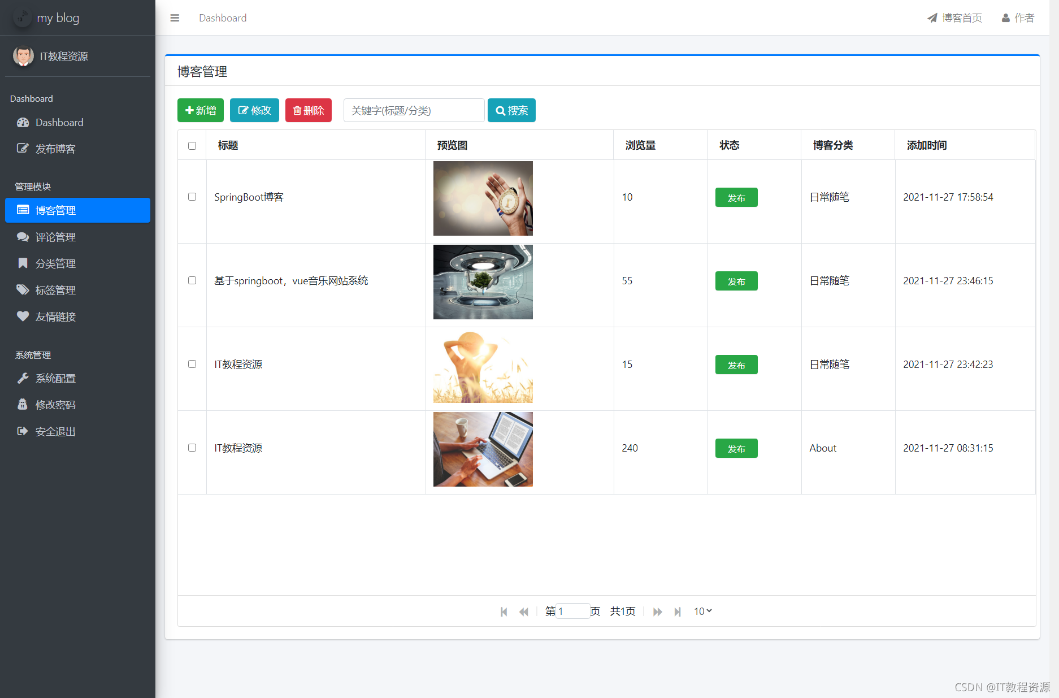
Task: Go to the next page in pager
Action: tap(658, 612)
